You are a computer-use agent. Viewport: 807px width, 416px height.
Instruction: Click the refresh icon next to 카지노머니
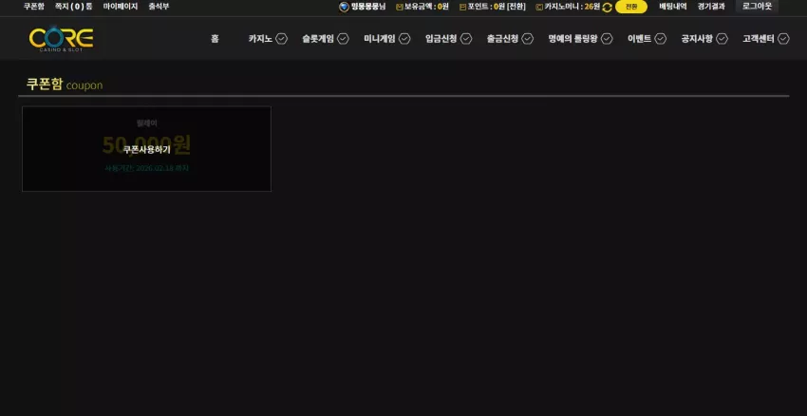[608, 8]
